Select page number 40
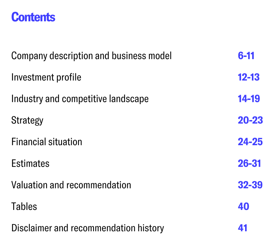The image size is (274, 241). point(244,207)
